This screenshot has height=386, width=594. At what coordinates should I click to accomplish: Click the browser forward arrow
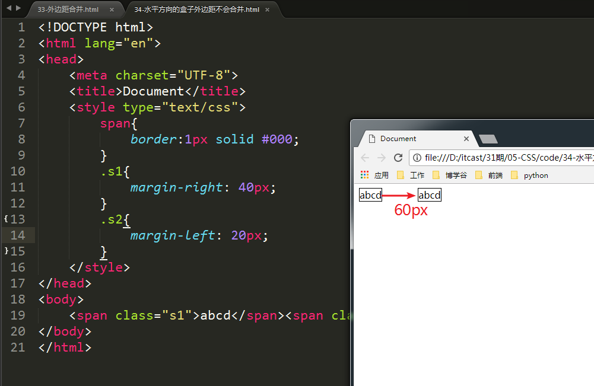(382, 158)
